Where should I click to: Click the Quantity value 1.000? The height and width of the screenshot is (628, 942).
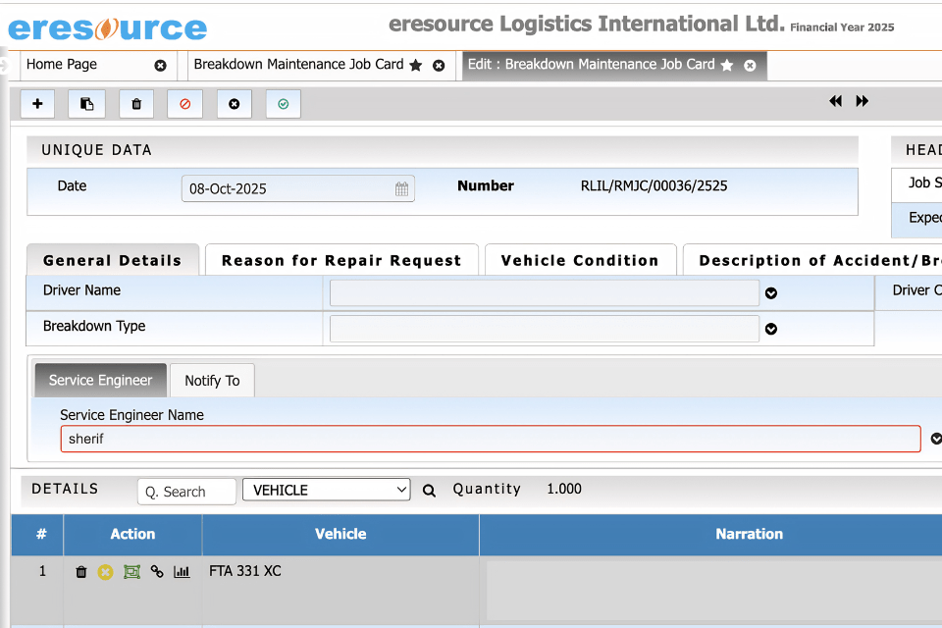click(x=564, y=489)
